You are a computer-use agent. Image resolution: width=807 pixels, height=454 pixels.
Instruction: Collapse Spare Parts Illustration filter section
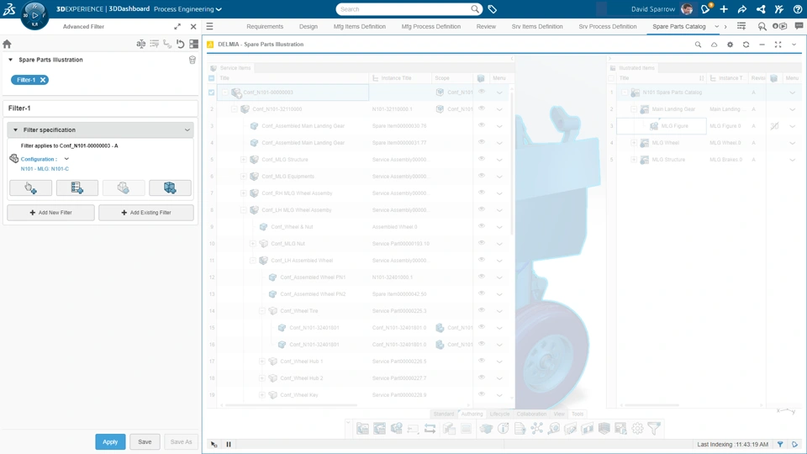(x=10, y=60)
